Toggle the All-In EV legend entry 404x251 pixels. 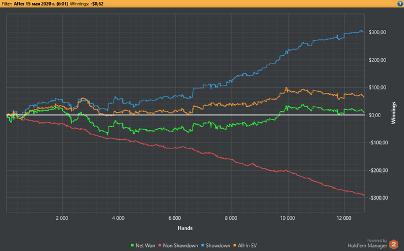[x=245, y=246]
